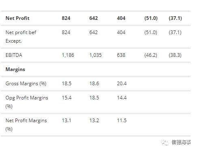This screenshot has height=151, width=197.
Task: Select the EBITDA value 1,035
Action: [96, 55]
